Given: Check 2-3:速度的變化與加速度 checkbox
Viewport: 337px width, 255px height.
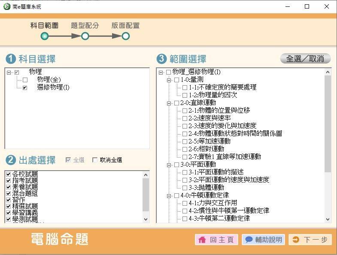Looking at the screenshot, I should (x=185, y=126).
